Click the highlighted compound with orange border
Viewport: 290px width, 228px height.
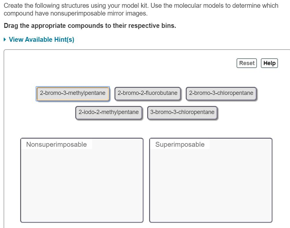point(72,93)
